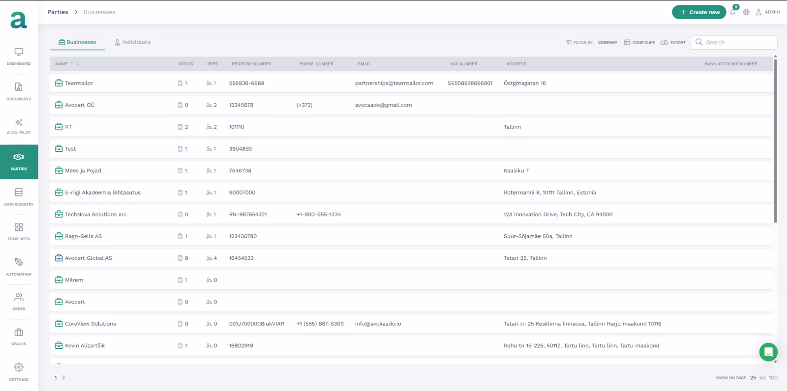
Task: Click info@avokaado.io email cell
Action: (x=378, y=324)
